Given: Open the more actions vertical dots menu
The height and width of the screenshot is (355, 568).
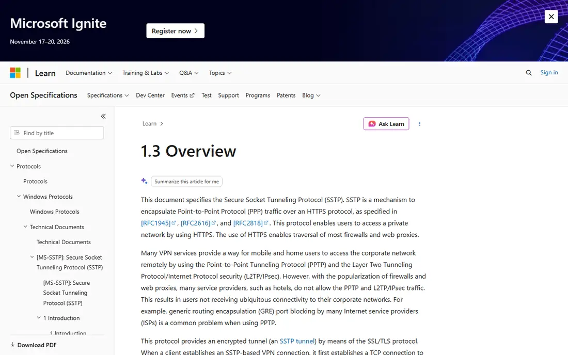Looking at the screenshot, I should tap(419, 124).
